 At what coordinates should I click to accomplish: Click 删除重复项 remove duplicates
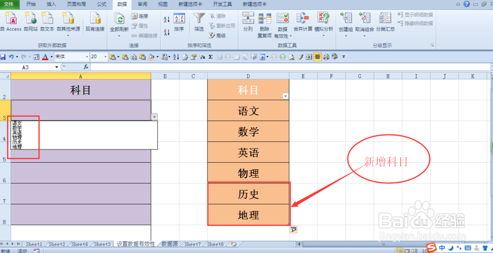point(265,25)
